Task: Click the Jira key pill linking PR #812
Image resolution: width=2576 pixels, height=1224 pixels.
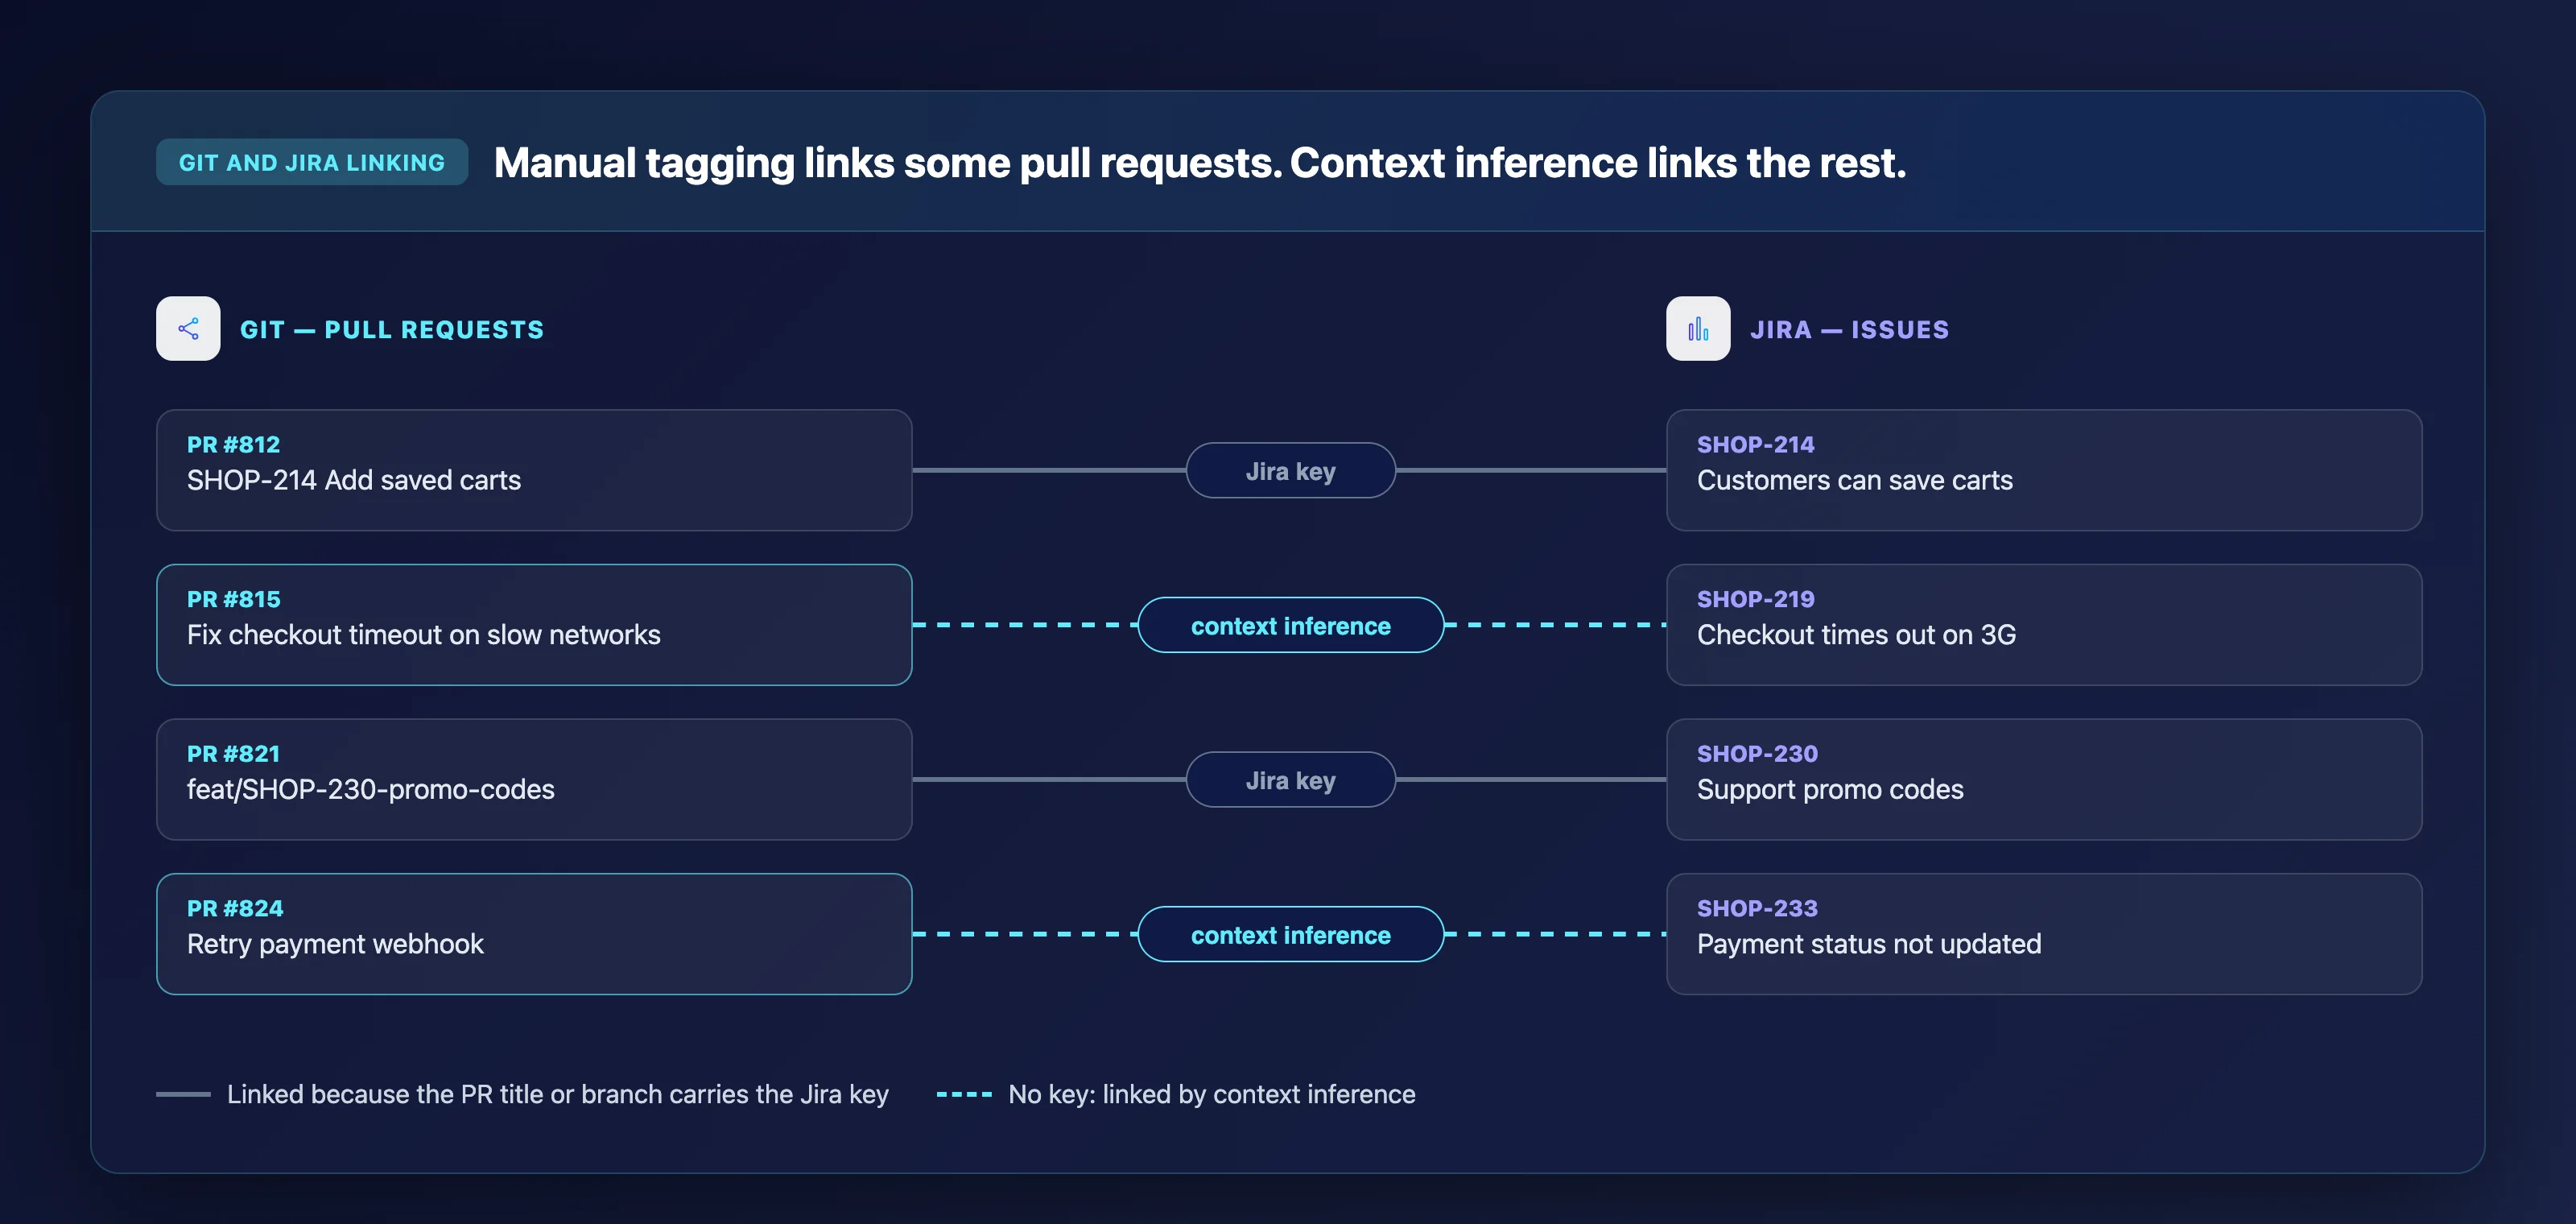Action: (x=1290, y=470)
